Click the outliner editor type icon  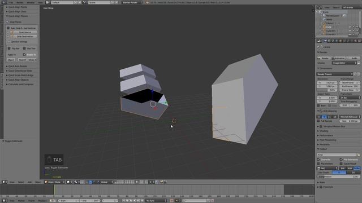coord(320,7)
